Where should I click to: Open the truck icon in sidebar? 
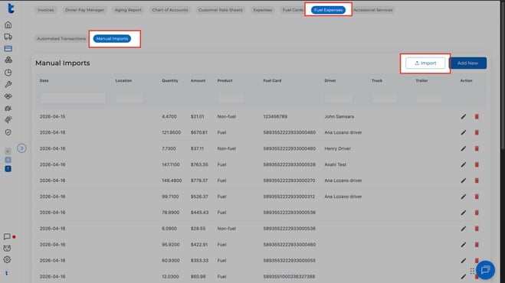(8, 37)
